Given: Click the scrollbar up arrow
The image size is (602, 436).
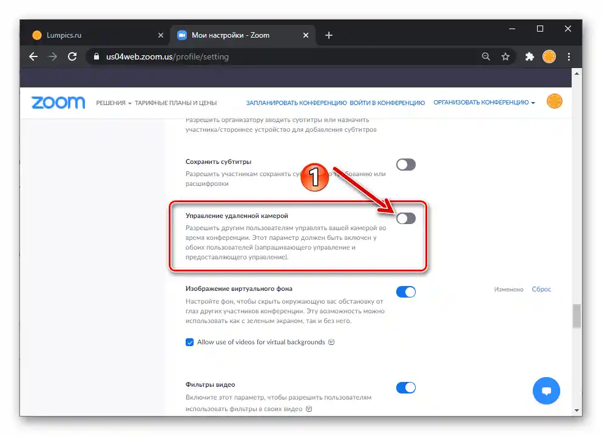Looking at the screenshot, I should pos(577,73).
